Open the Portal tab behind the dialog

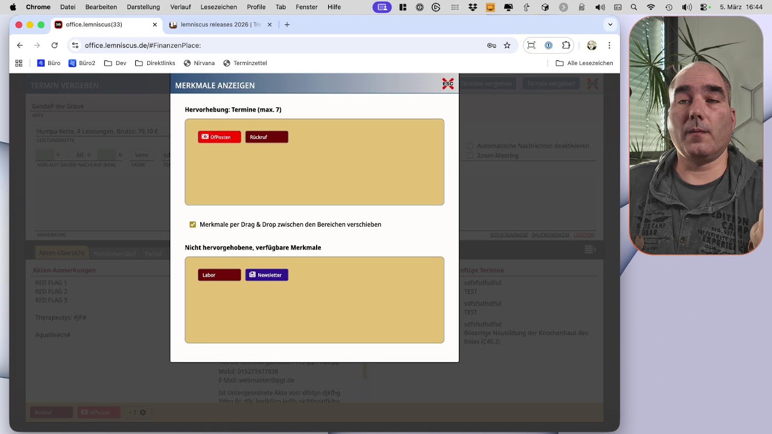click(153, 254)
